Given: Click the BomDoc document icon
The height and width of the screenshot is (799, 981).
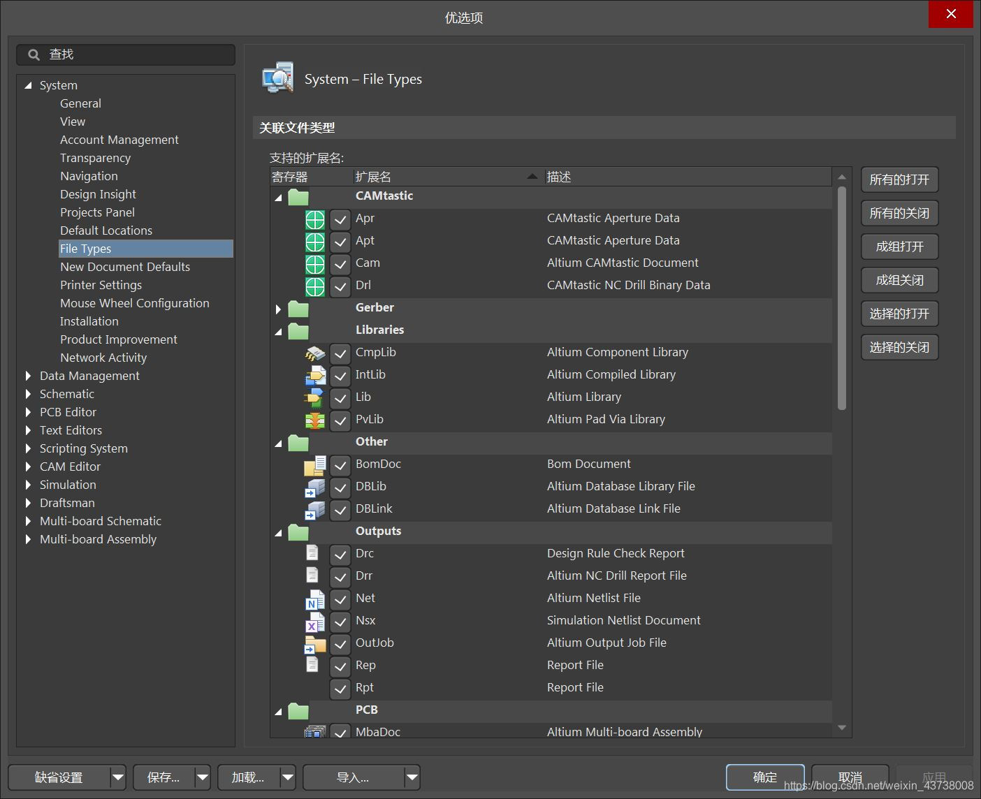Looking at the screenshot, I should pos(315,465).
